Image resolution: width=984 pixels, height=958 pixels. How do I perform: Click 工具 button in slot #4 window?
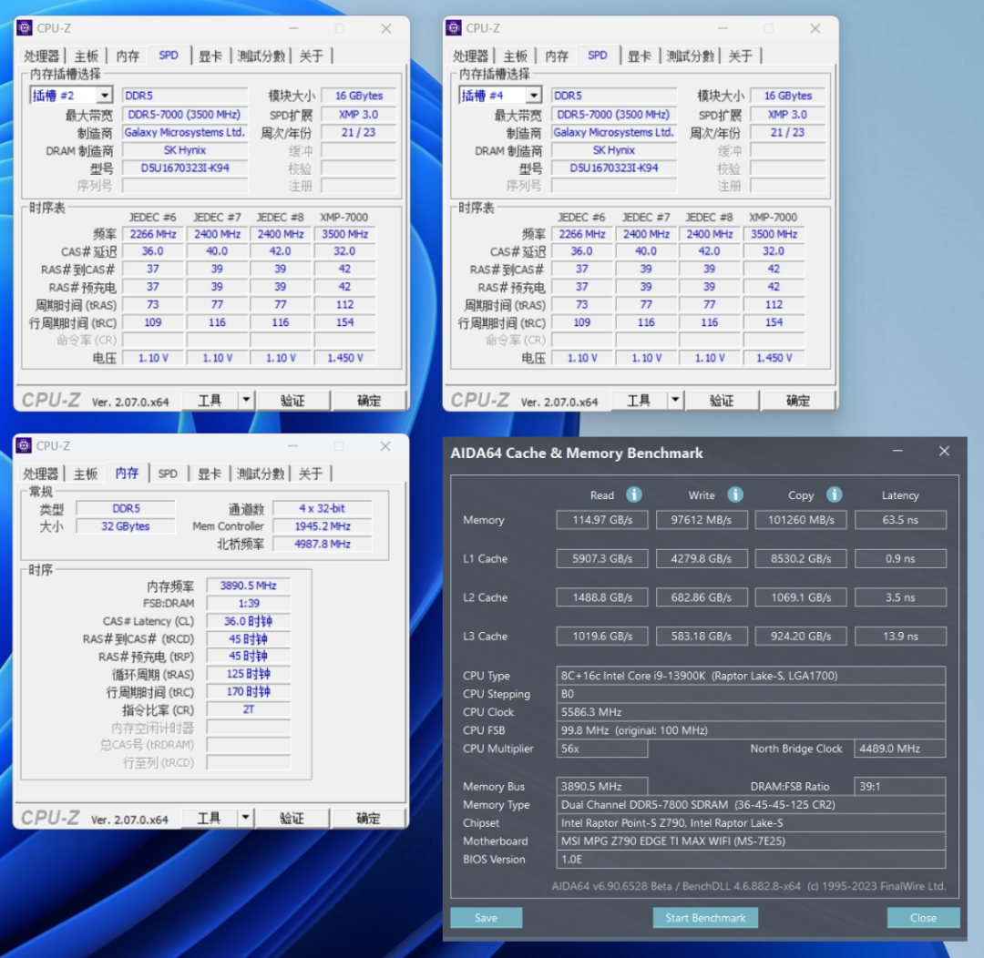[x=640, y=401]
